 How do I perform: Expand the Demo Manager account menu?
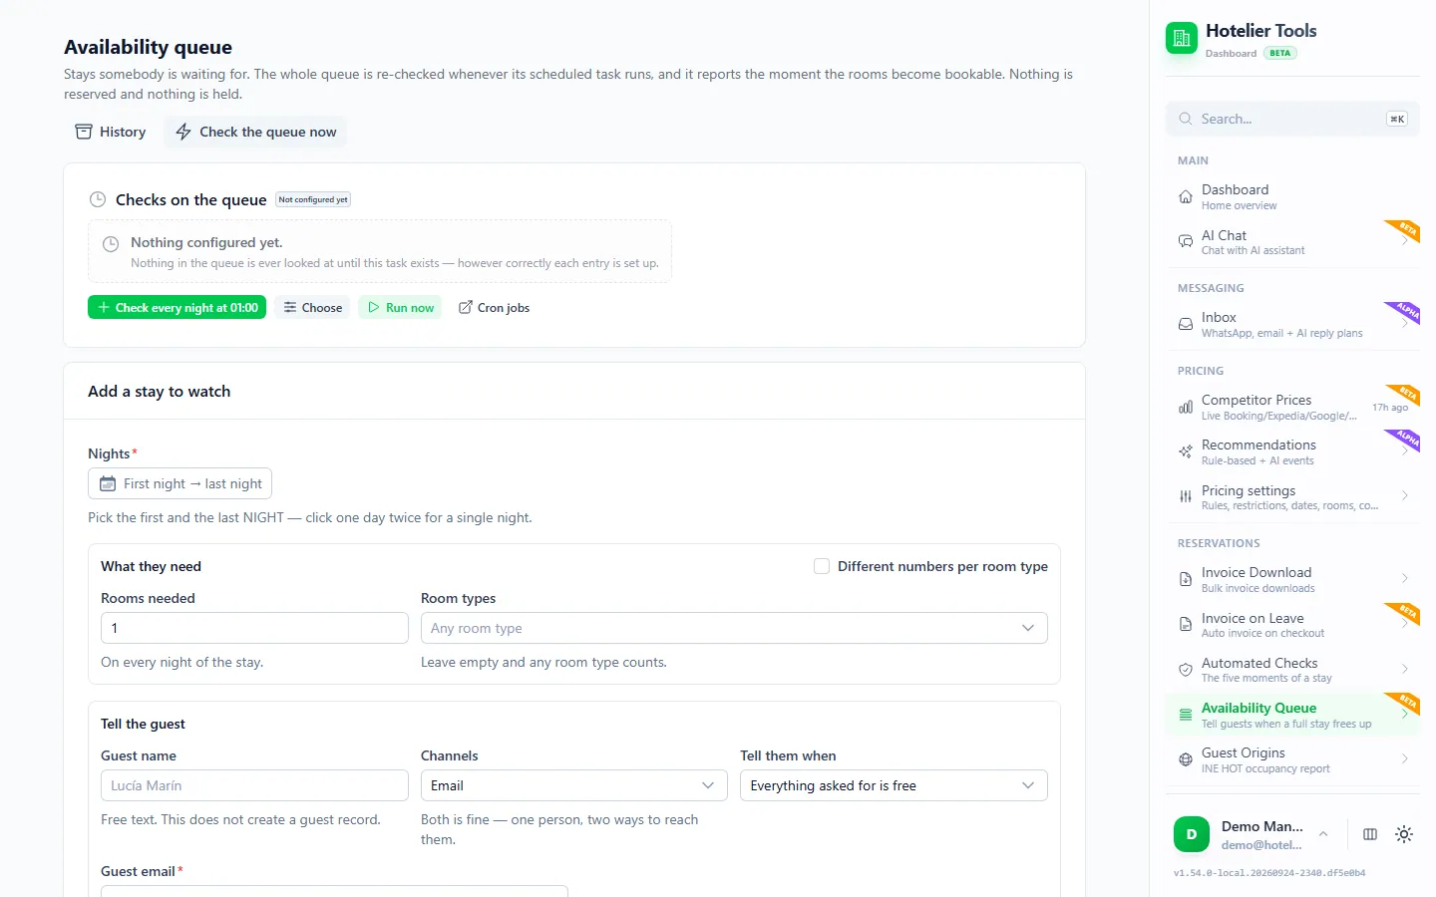pos(1323,834)
